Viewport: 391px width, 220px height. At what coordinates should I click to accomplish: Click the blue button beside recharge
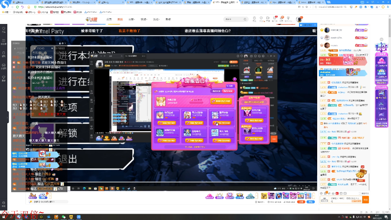point(310,202)
